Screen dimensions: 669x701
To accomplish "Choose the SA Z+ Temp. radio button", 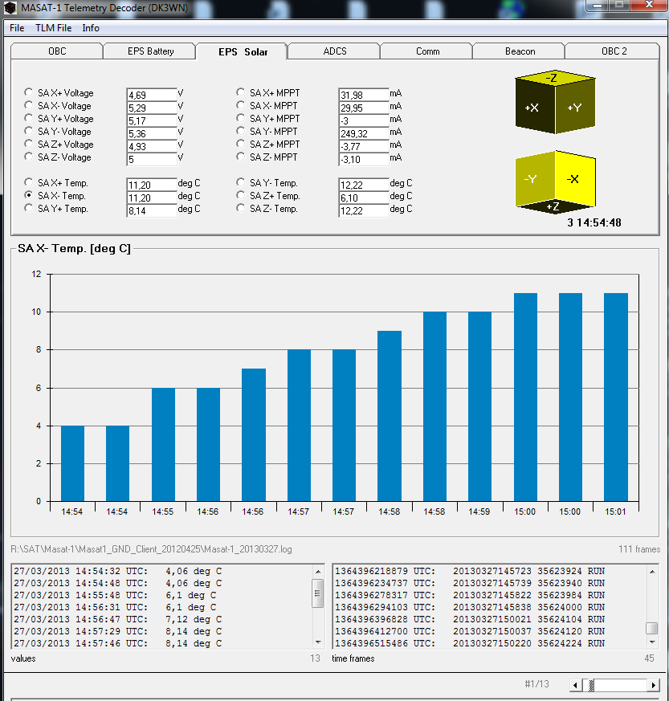I will pyautogui.click(x=241, y=196).
